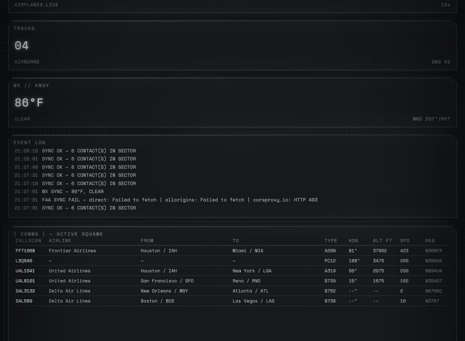Click registration N3767
Viewport: 465px width, 341px height.
pyautogui.click(x=432, y=301)
